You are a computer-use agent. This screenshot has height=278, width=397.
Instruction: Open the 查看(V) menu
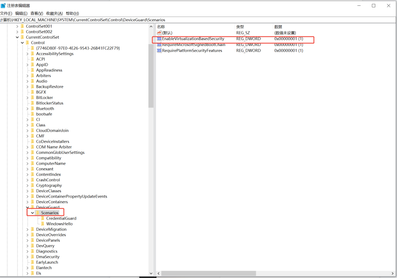coord(37,14)
